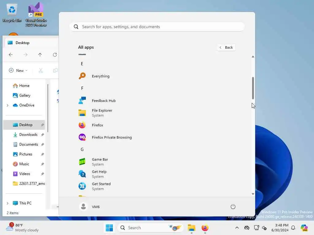Click the Cut icon in File Explorer
This screenshot has height=235, width=314.
[41, 70]
